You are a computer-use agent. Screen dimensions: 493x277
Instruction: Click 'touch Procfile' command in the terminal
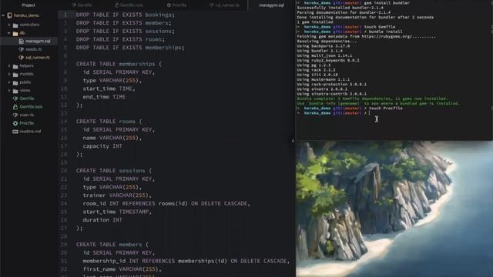(x=386, y=108)
